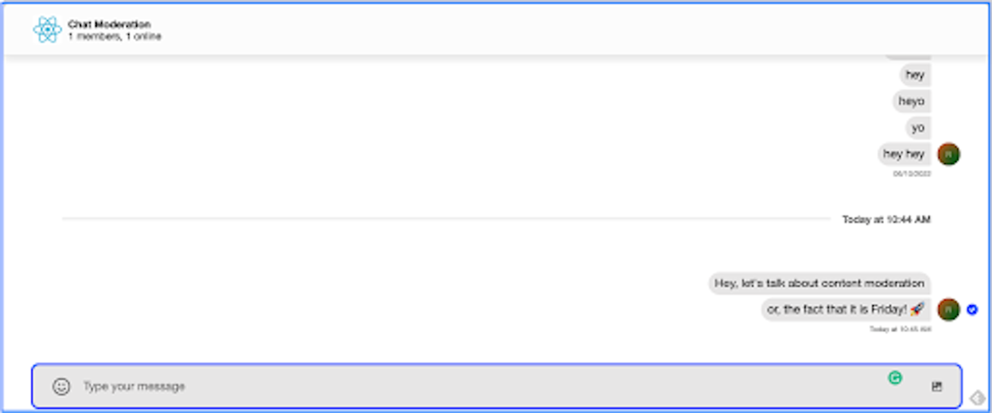
Task: Click the React logo channel avatar
Action: tap(47, 30)
